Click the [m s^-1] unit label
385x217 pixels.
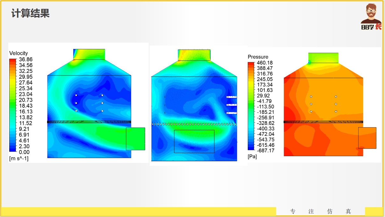(x=19, y=158)
